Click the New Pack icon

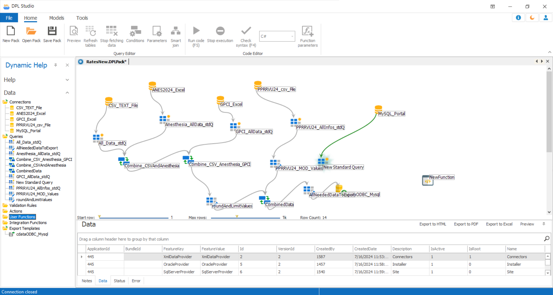(x=11, y=31)
